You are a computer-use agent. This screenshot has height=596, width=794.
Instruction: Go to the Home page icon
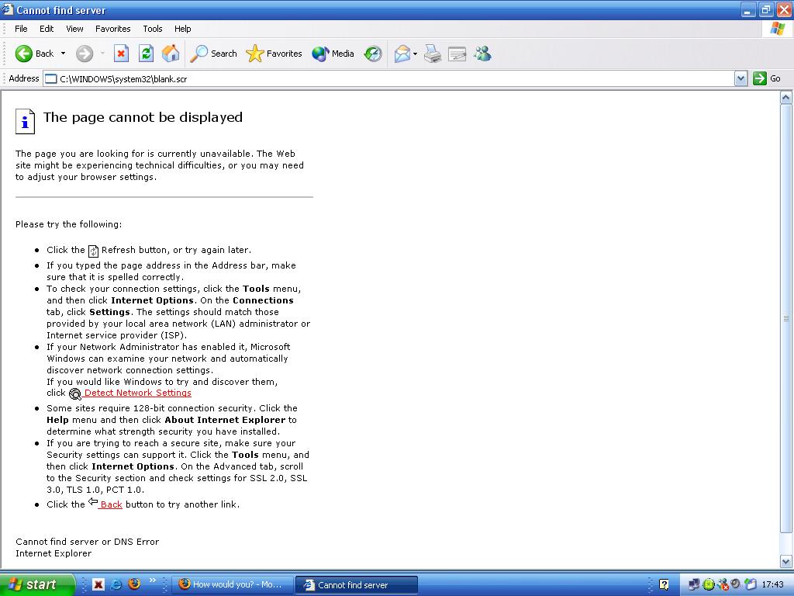[171, 54]
